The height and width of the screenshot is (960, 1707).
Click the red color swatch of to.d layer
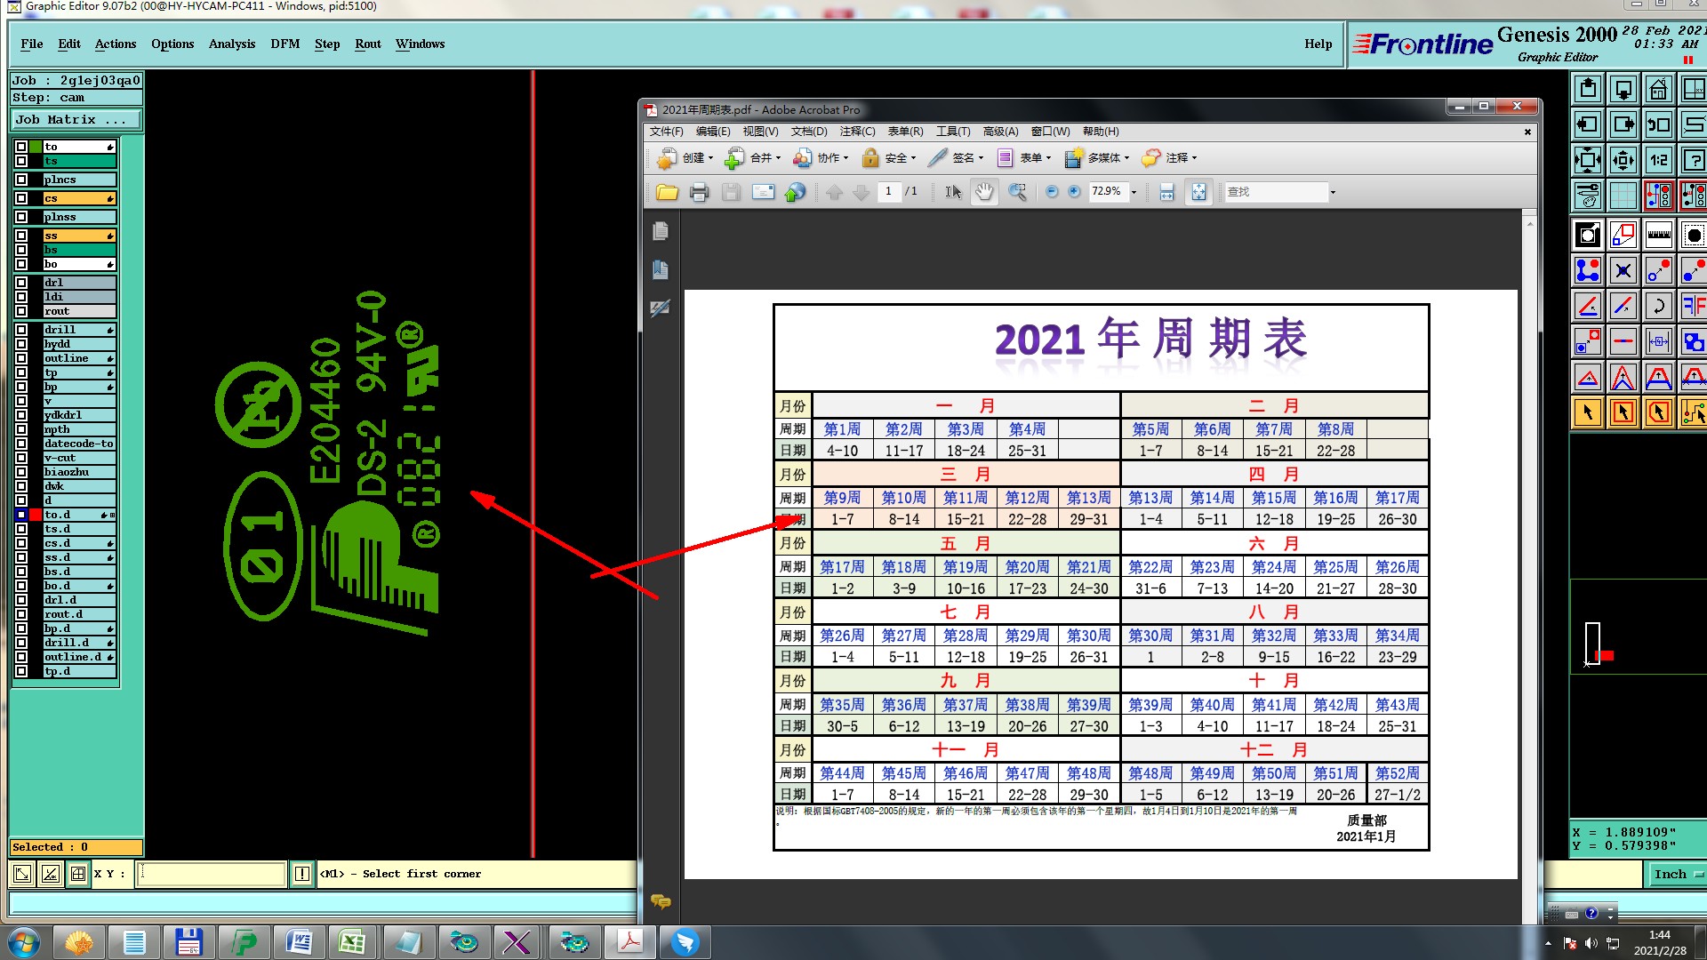[36, 515]
